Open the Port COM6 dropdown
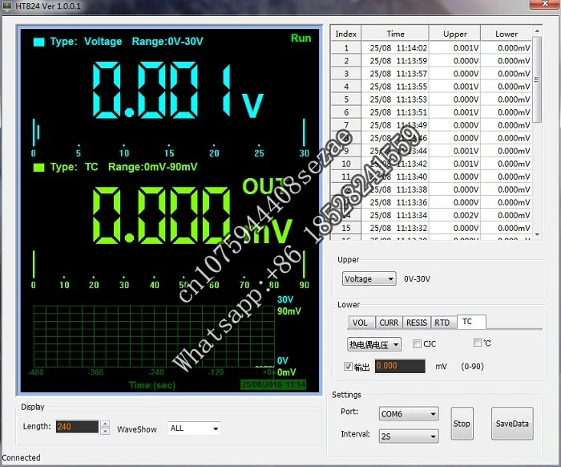Image resolution: width=561 pixels, height=467 pixels. pyautogui.click(x=409, y=414)
